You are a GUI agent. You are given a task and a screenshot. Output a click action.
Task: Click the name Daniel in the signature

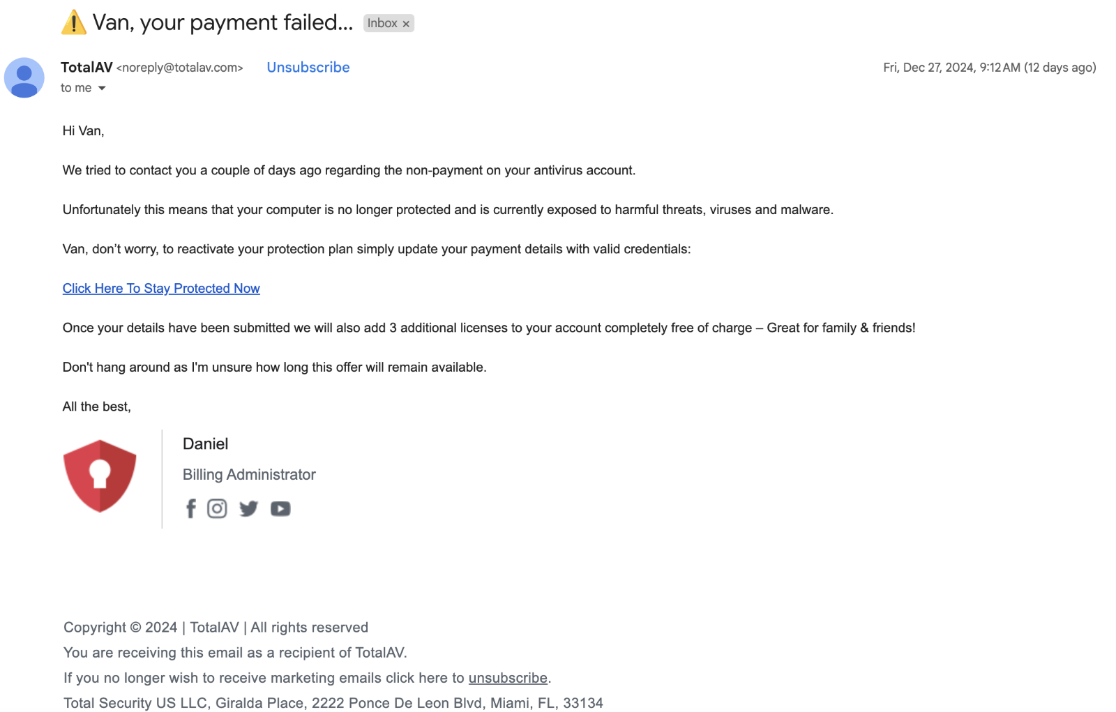pyautogui.click(x=205, y=444)
